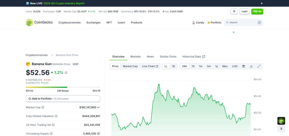The height and width of the screenshot is (136, 289).
Task: Click the scroll to top button
Action: (281, 129)
